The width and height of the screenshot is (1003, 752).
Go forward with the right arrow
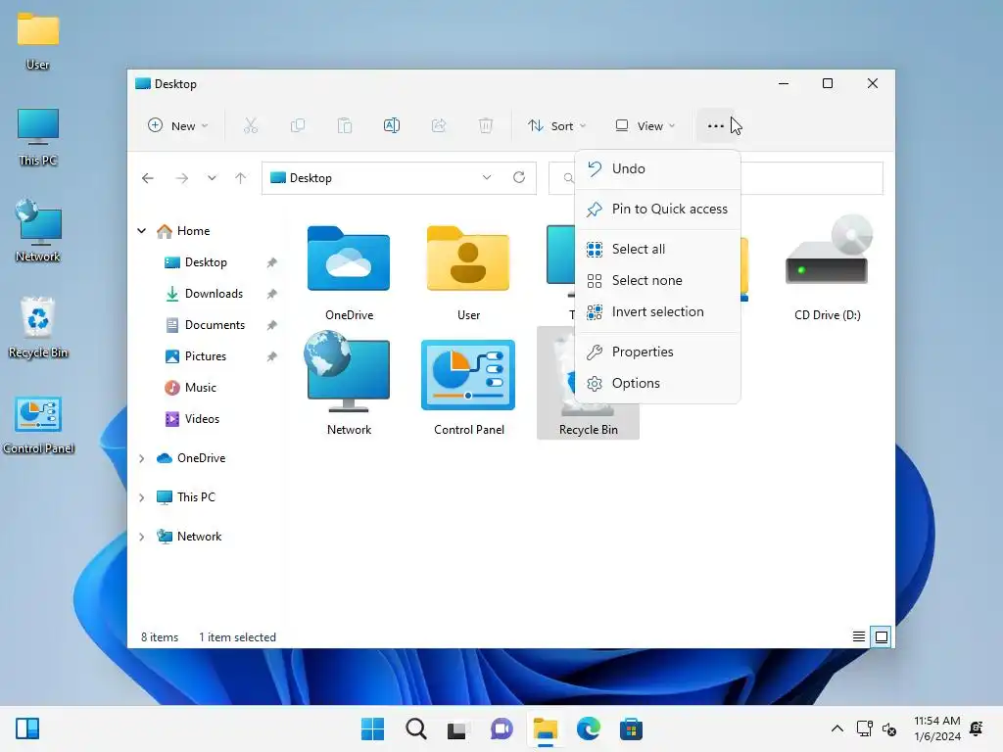click(x=181, y=178)
